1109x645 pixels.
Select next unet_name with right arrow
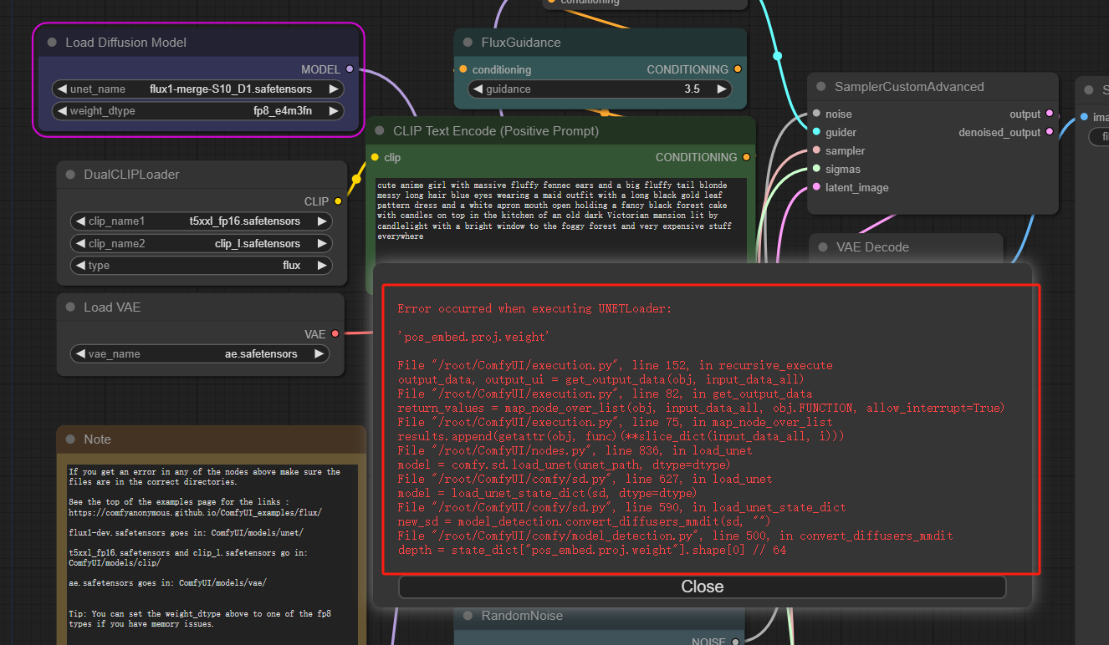coord(333,89)
